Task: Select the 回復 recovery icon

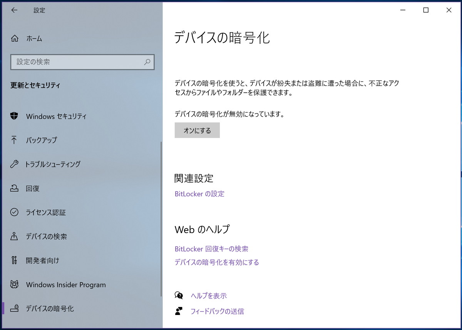Action: [x=14, y=188]
